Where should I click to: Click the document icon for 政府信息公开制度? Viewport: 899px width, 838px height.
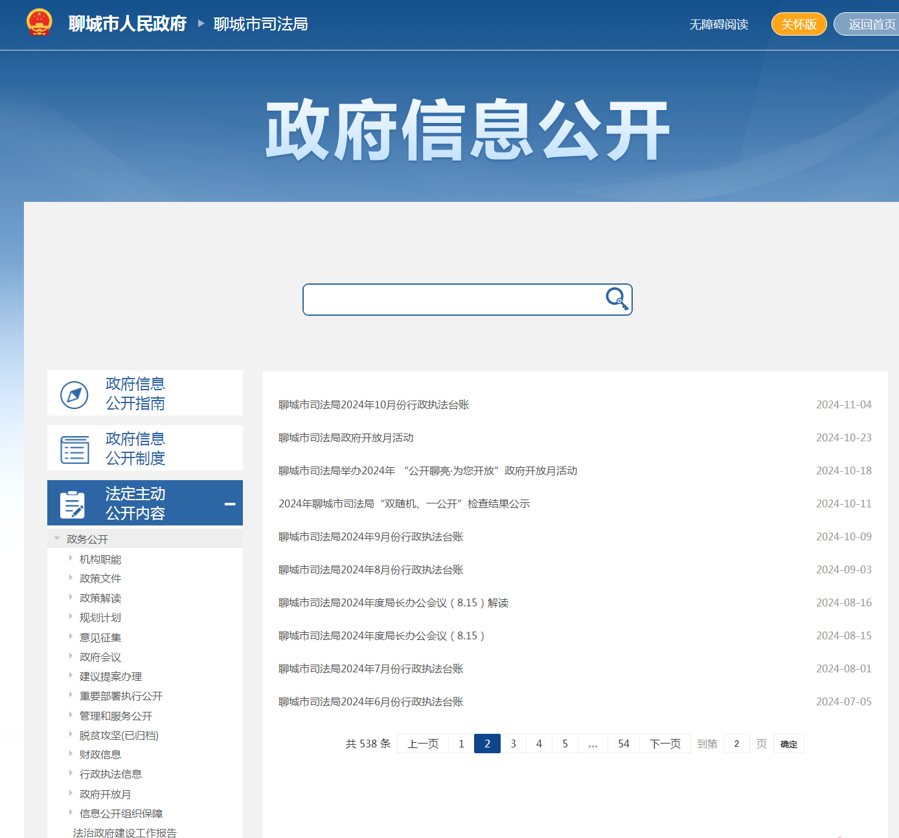[74, 448]
